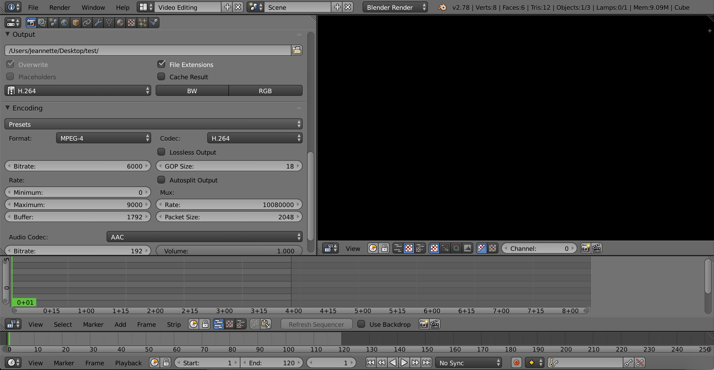Lock time to other windows in preview

(385, 248)
